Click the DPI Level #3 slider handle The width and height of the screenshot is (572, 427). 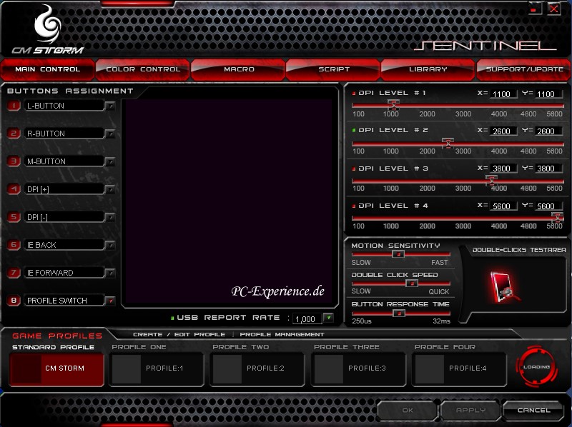pyautogui.click(x=491, y=181)
